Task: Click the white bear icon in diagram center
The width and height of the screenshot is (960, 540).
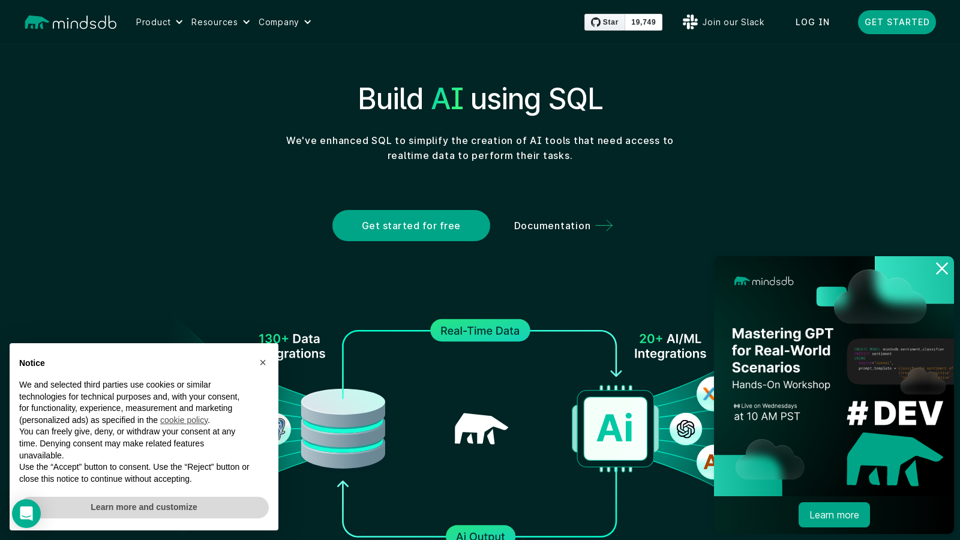Action: point(481,428)
